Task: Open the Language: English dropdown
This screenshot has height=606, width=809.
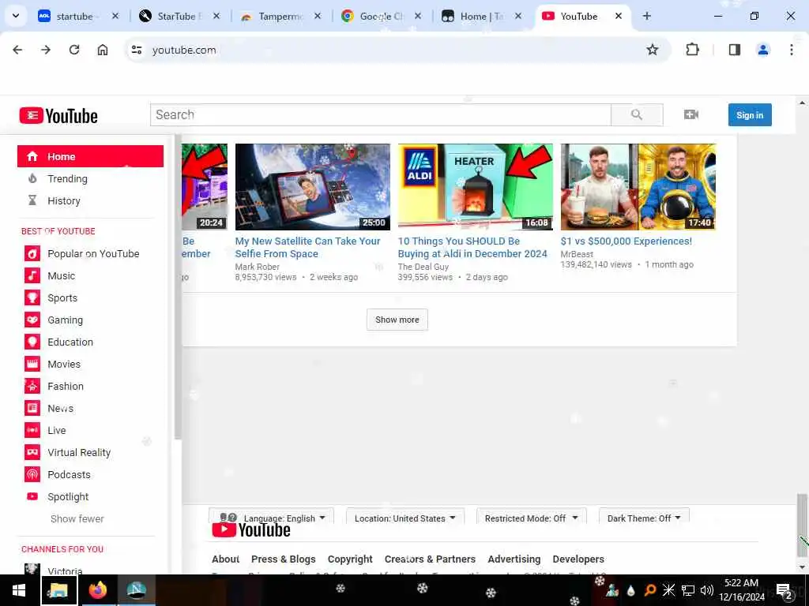Action: click(x=272, y=518)
